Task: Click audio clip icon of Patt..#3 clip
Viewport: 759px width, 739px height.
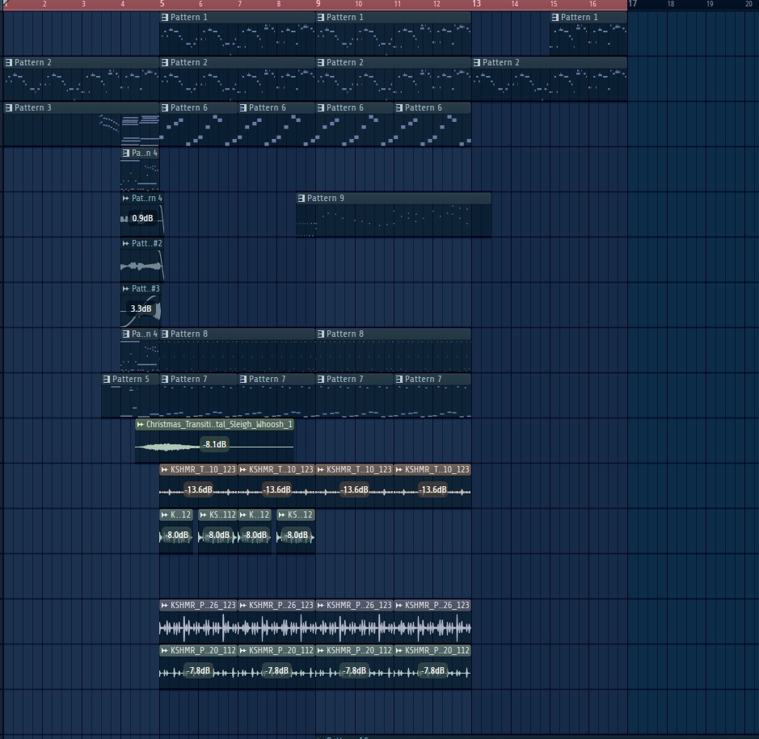Action: [x=126, y=288]
